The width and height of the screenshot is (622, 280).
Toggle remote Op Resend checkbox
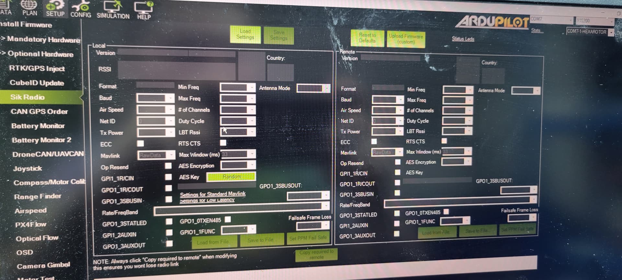[x=397, y=162]
